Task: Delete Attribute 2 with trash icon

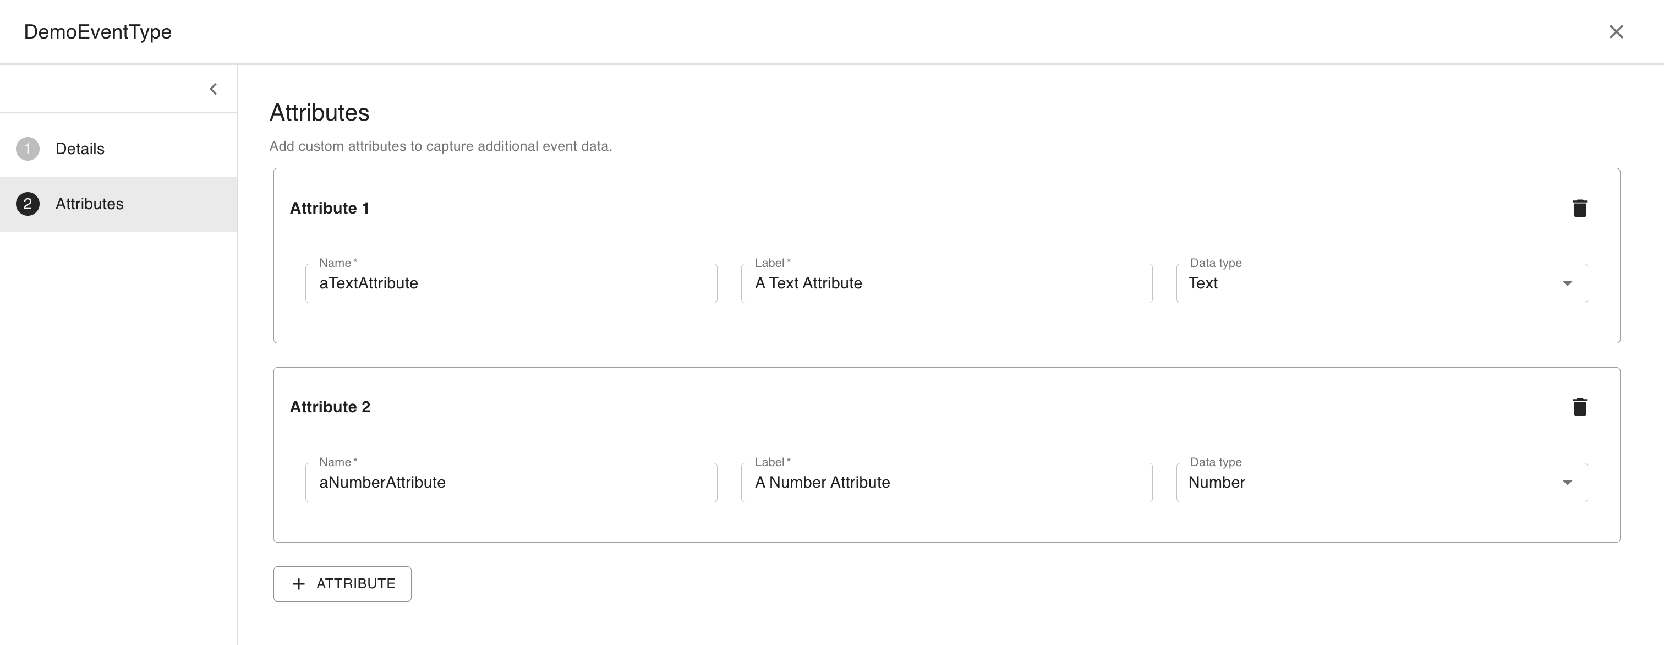Action: [1579, 407]
